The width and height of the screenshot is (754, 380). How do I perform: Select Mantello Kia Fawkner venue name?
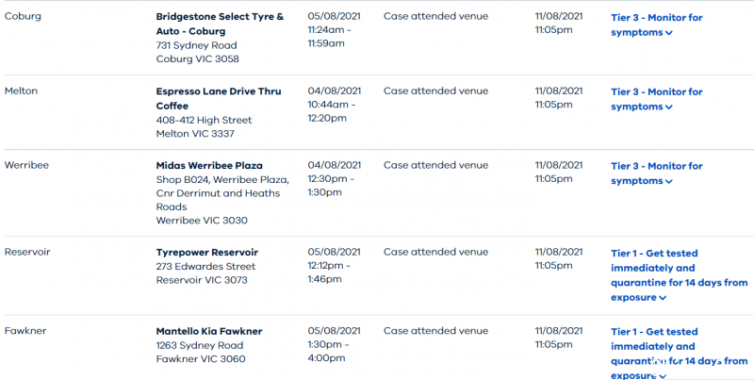tap(208, 331)
